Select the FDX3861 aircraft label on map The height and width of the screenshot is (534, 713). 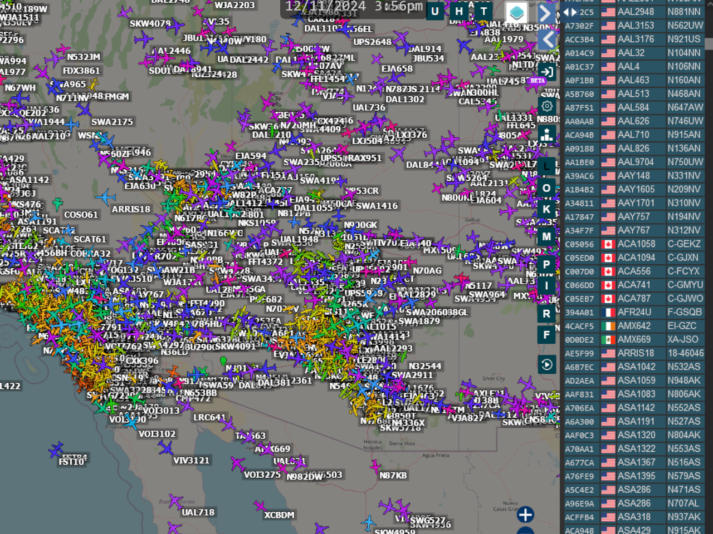pyautogui.click(x=81, y=71)
